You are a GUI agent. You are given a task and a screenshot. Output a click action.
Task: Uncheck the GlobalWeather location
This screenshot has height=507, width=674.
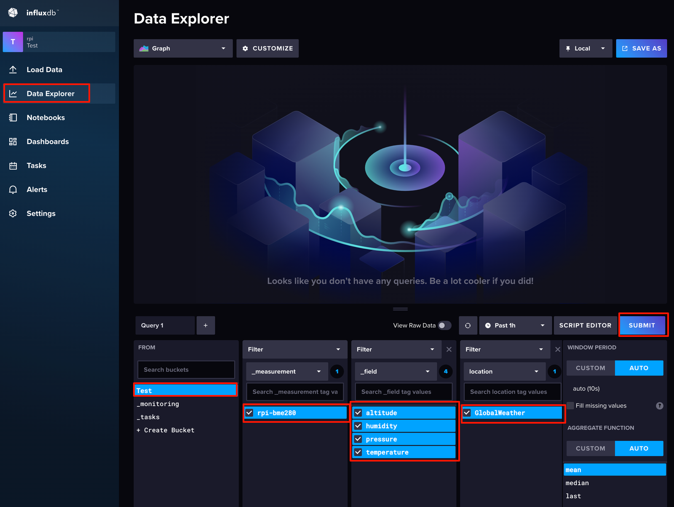click(x=467, y=413)
